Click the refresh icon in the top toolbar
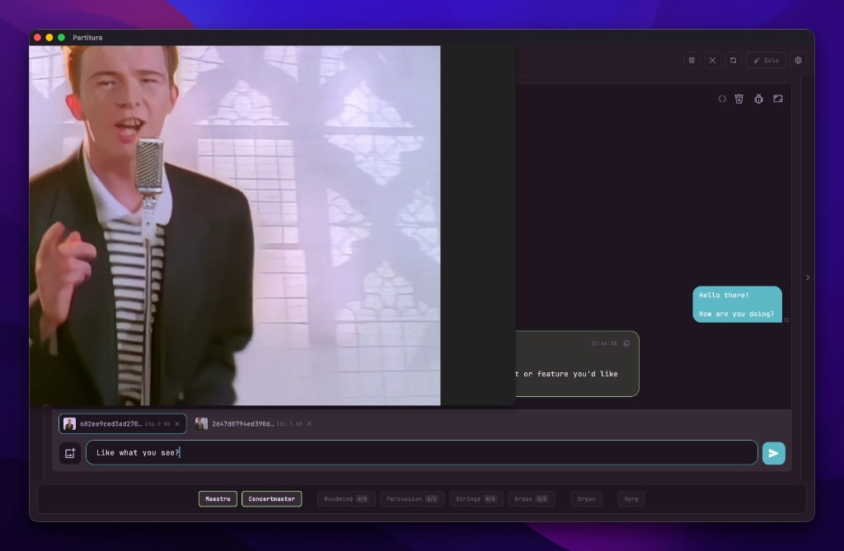 (x=733, y=59)
